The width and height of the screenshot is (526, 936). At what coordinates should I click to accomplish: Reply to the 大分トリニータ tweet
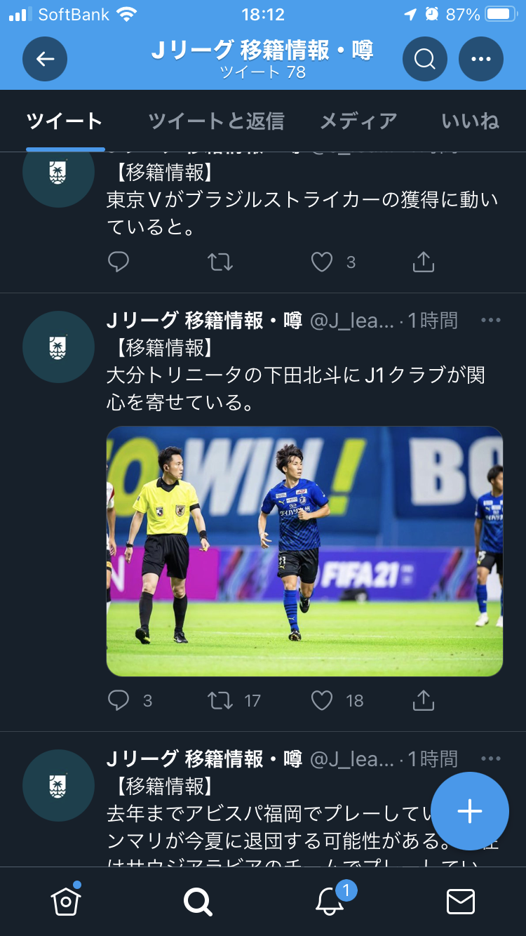119,700
